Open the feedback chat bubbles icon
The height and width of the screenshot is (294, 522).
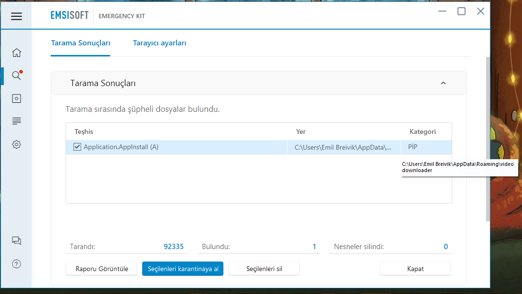coord(16,240)
